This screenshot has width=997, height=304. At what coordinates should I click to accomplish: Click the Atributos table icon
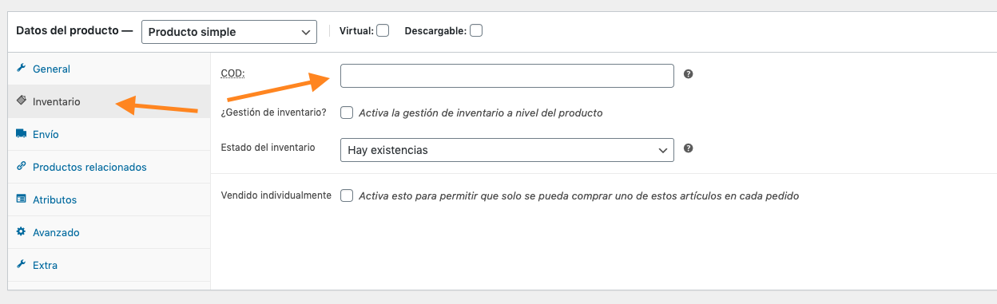point(22,199)
